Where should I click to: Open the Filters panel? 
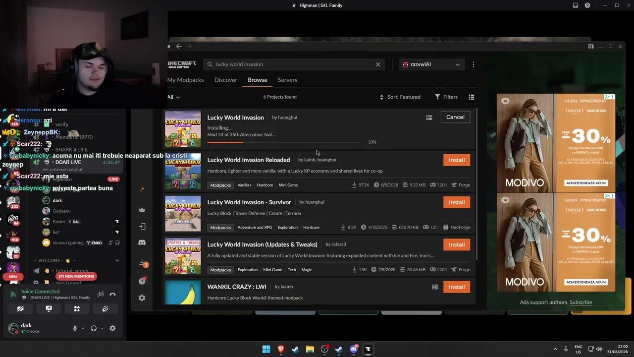[446, 97]
